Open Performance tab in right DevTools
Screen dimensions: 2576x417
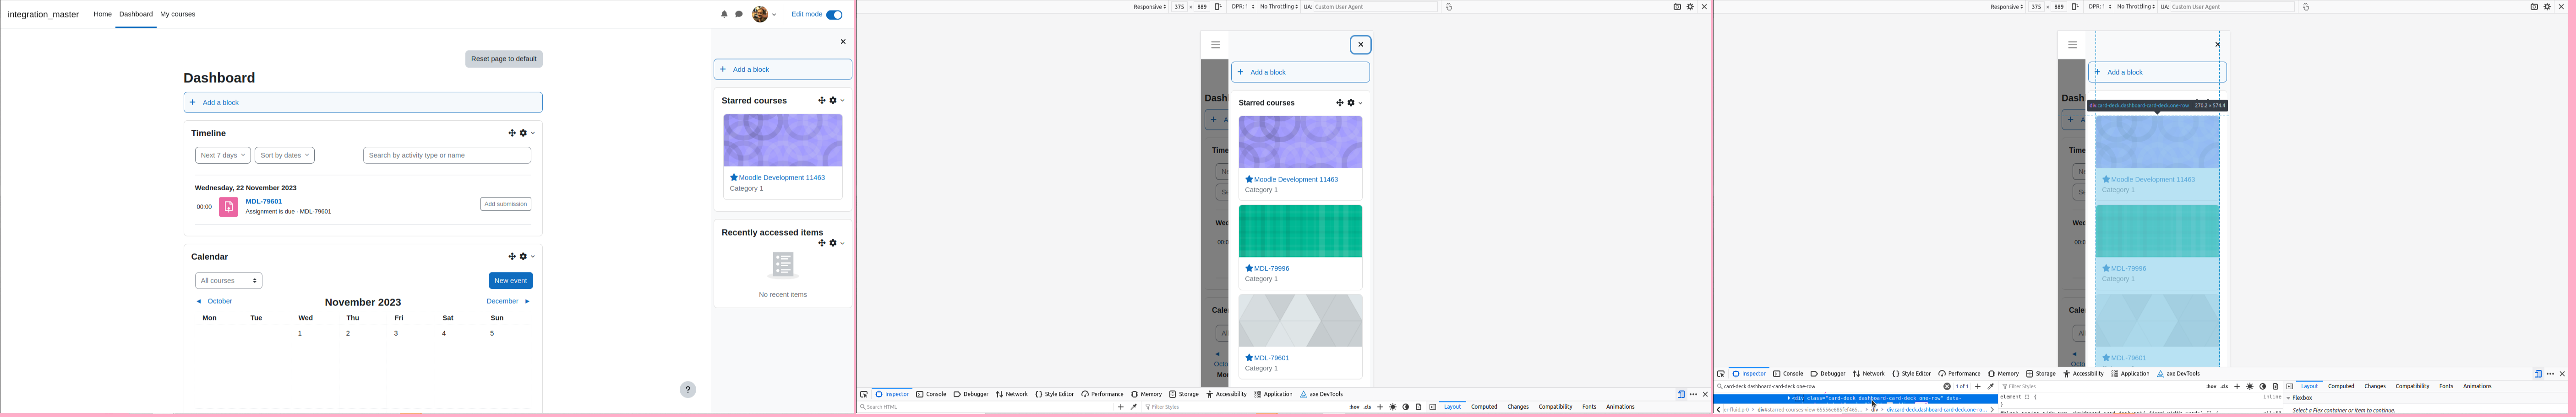(1960, 375)
